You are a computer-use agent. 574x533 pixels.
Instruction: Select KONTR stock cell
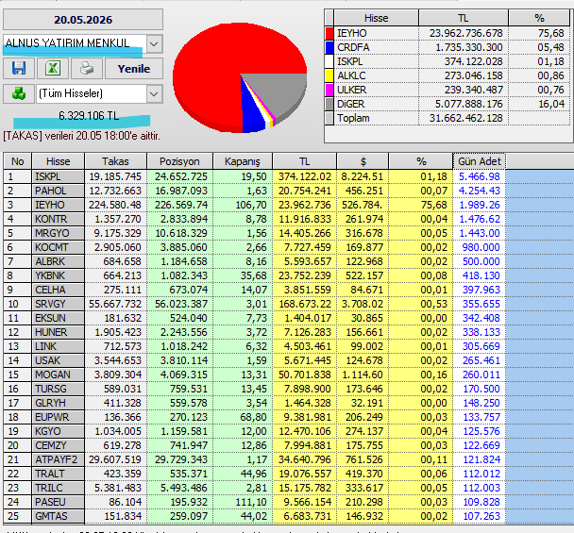pos(59,219)
